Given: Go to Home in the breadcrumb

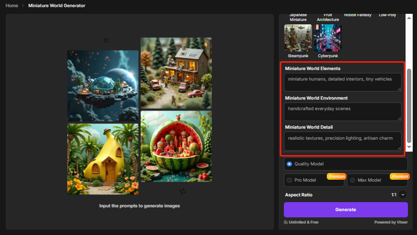Looking at the screenshot, I should [12, 5].
